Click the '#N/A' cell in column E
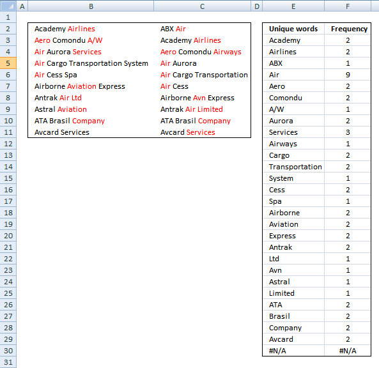 293,351
